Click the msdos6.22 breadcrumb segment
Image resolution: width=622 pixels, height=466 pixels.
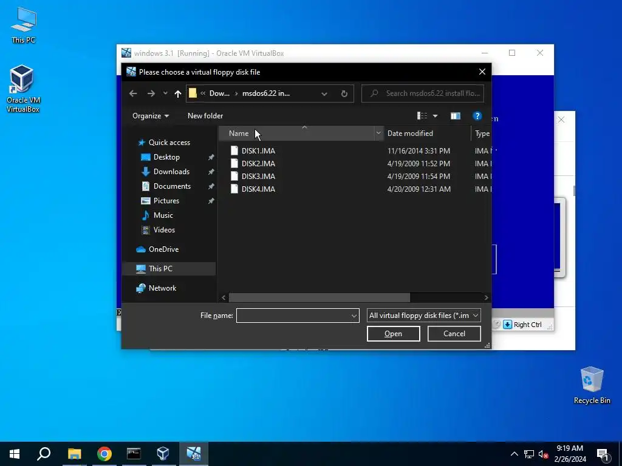pos(266,93)
